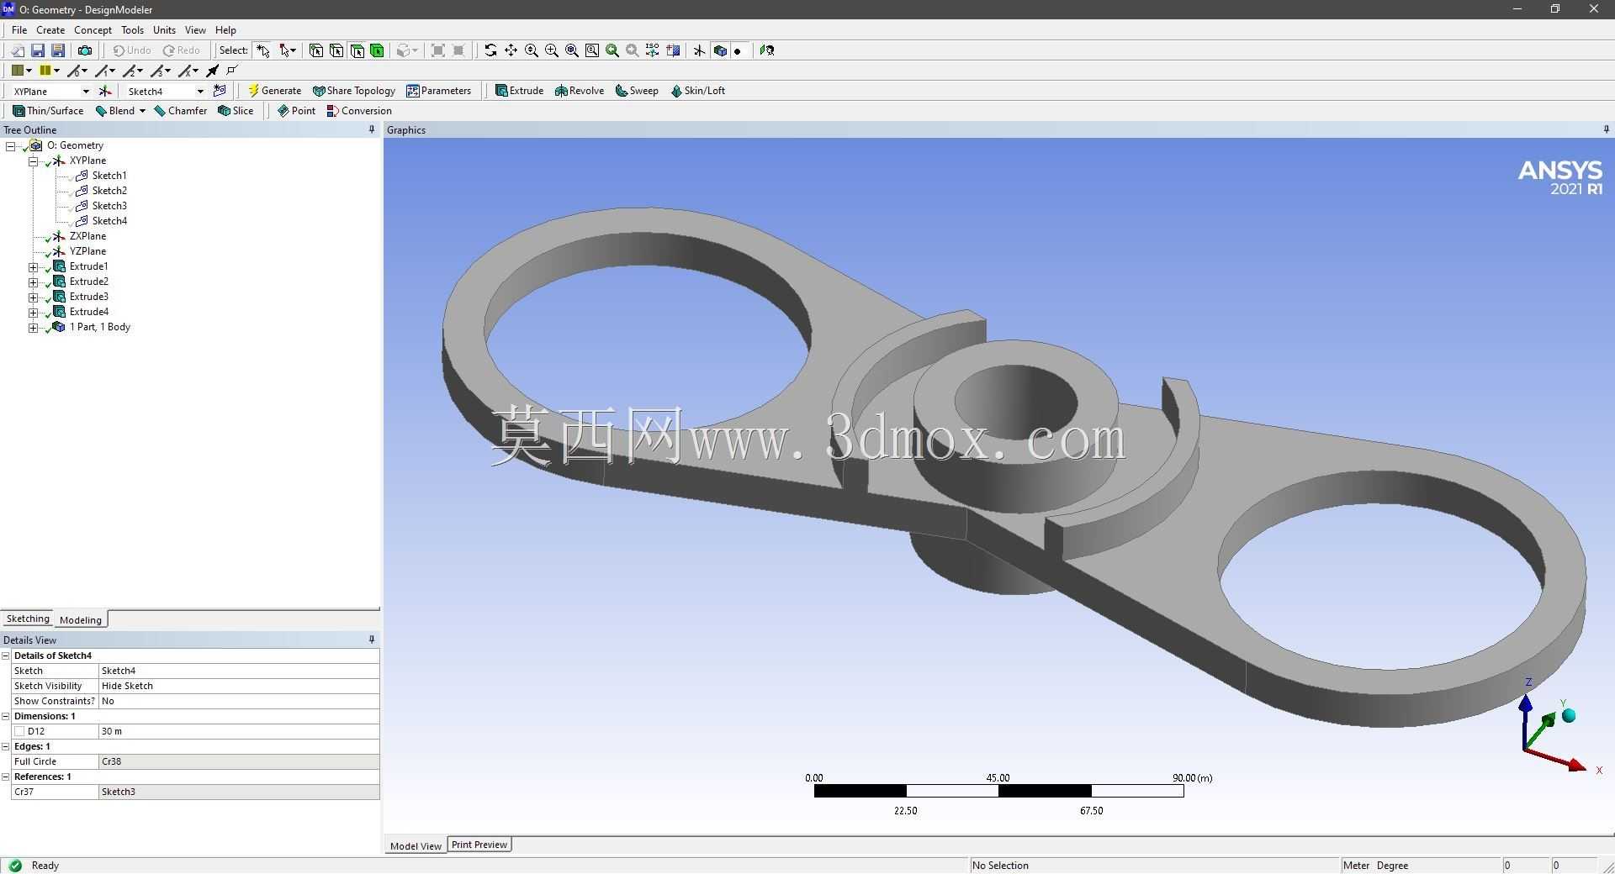Click the Thin/Surface button
The height and width of the screenshot is (874, 1615).
coord(48,111)
